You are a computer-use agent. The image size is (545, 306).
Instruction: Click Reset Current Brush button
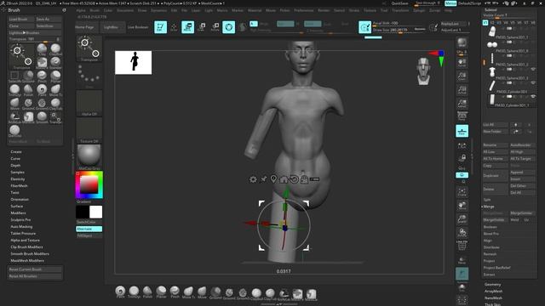pyautogui.click(x=36, y=269)
